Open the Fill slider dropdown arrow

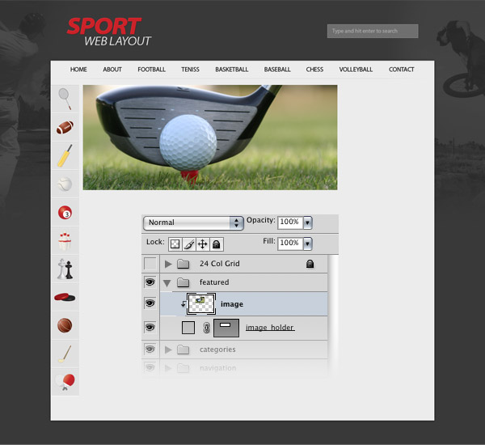point(307,244)
